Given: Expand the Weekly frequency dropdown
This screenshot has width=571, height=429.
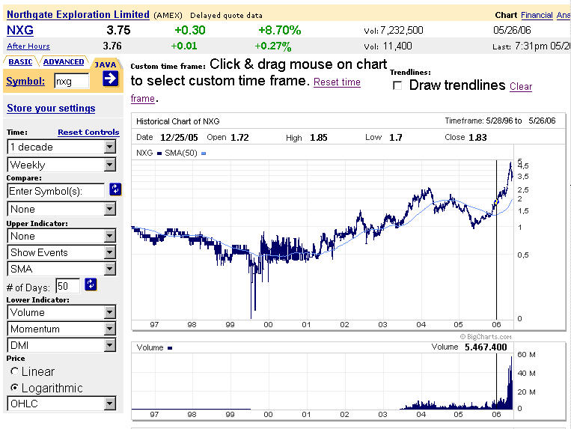Looking at the screenshot, I should 110,165.
